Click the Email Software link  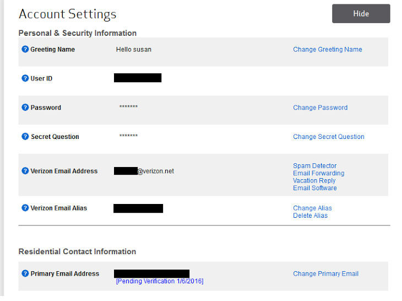tap(314, 188)
